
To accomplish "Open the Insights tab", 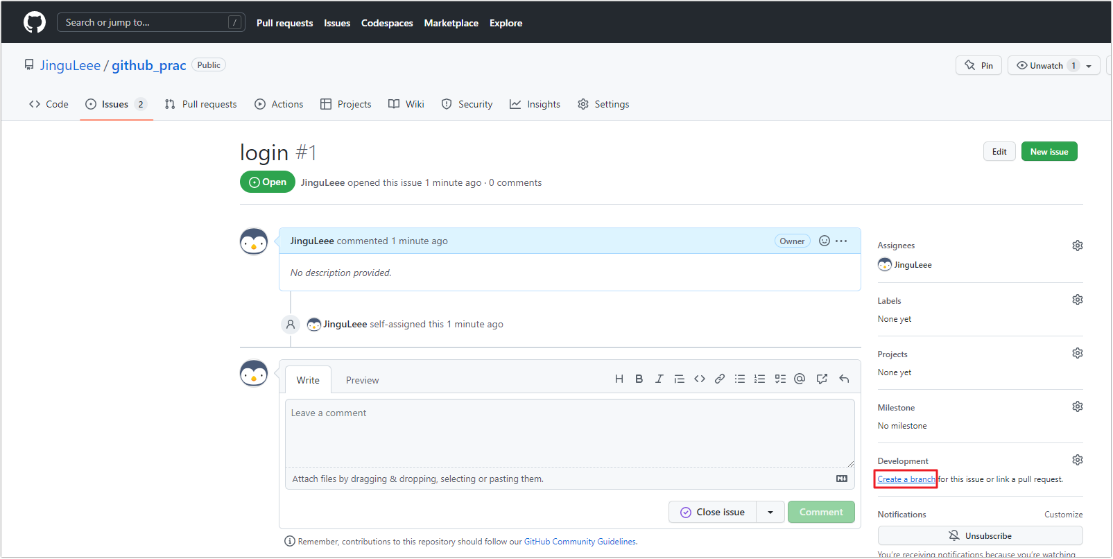I will (x=535, y=104).
